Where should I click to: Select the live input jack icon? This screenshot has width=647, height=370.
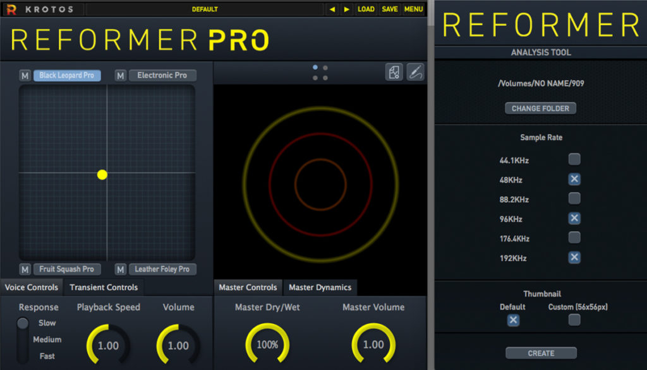point(416,72)
